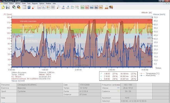Select the 'Cyclisme' sport field
This screenshot has height=103, width=170.
point(40,91)
